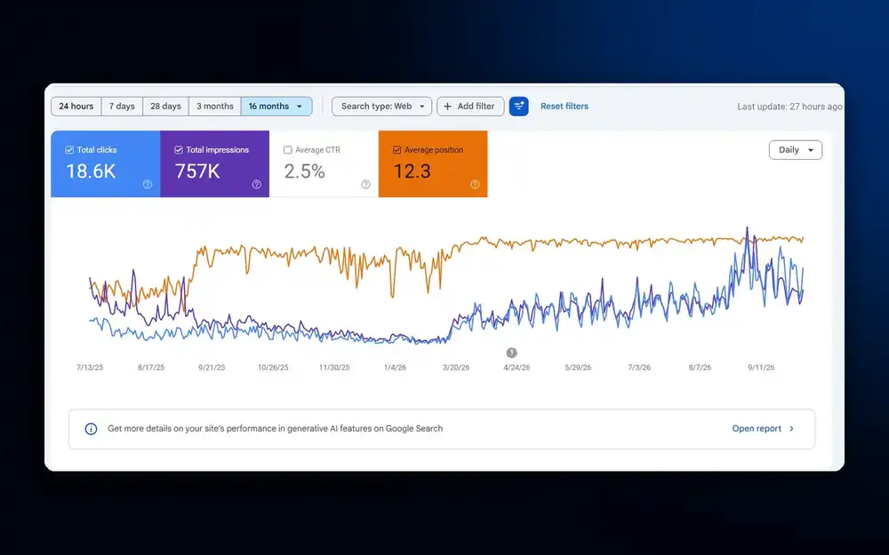Select the 3 months range tab
This screenshot has height=555, width=889.
[215, 107]
